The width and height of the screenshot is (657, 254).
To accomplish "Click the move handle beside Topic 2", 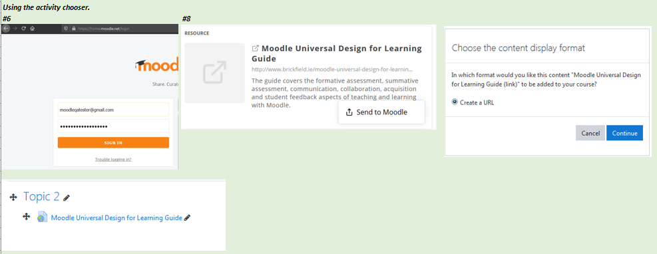I will [13, 197].
